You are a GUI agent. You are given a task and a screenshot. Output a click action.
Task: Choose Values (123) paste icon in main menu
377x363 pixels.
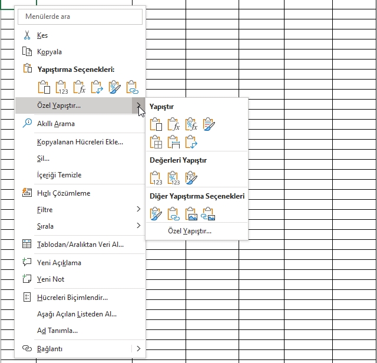62,87
